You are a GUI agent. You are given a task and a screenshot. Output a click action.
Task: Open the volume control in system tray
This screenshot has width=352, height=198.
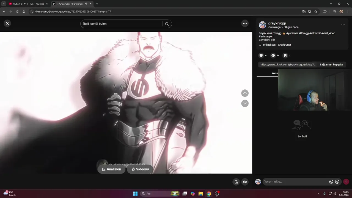point(335,194)
